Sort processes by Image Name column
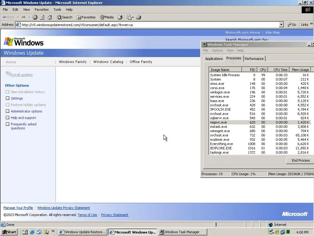Viewport: 314px width, 236px height. point(225,70)
